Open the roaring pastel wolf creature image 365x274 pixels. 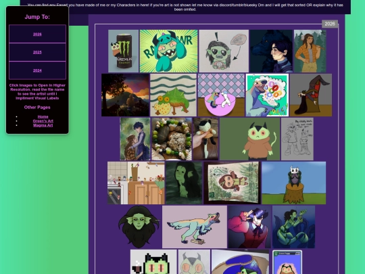click(x=195, y=227)
